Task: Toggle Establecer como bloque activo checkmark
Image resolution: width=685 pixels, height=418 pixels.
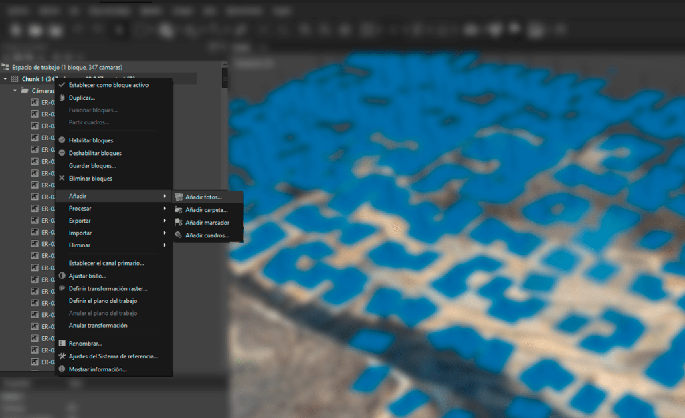Action: click(62, 85)
